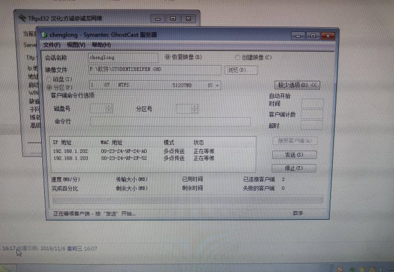Click the IP 地址 column header

tap(62, 143)
